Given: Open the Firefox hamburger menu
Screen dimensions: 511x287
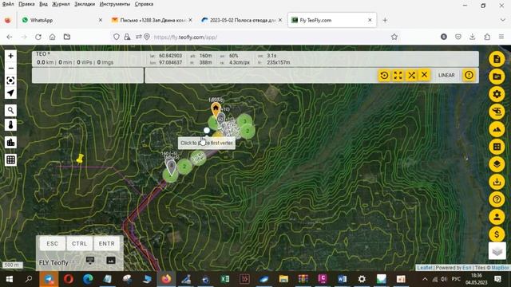Looking at the screenshot, I should (x=501, y=37).
